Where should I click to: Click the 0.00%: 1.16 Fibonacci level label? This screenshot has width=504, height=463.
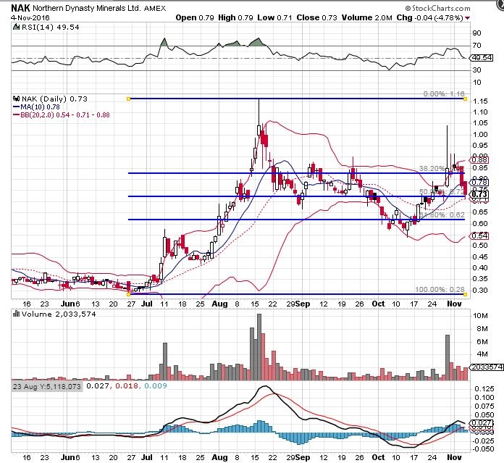coord(442,94)
